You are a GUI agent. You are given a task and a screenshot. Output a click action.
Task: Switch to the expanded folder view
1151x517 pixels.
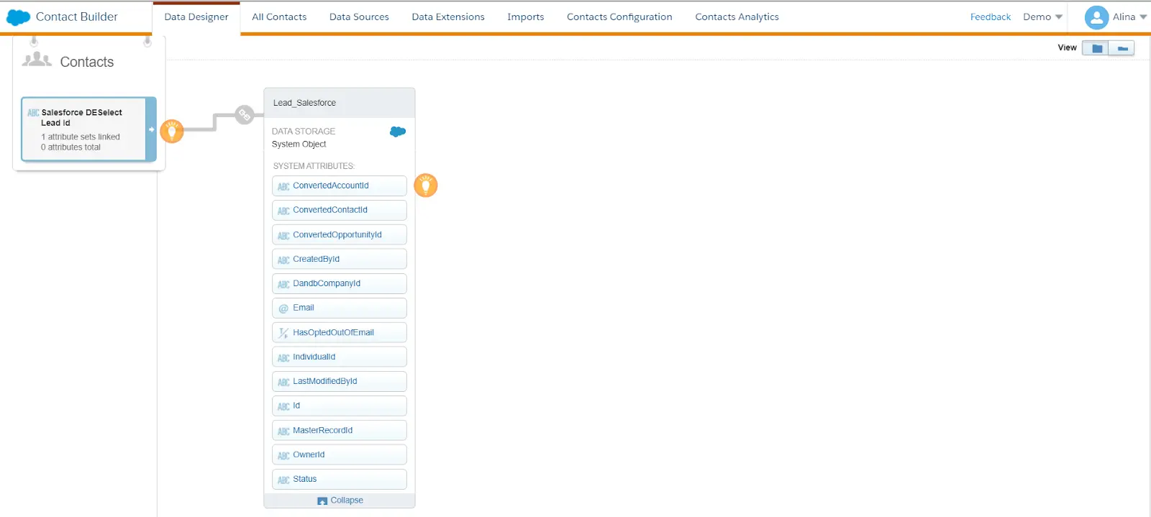tap(1096, 48)
